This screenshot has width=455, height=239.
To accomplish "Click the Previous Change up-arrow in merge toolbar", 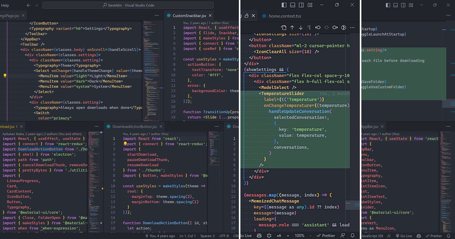I will point(292,27).
